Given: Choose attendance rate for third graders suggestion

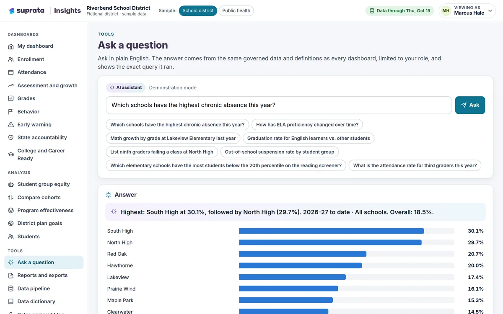Looking at the screenshot, I should click(x=415, y=165).
